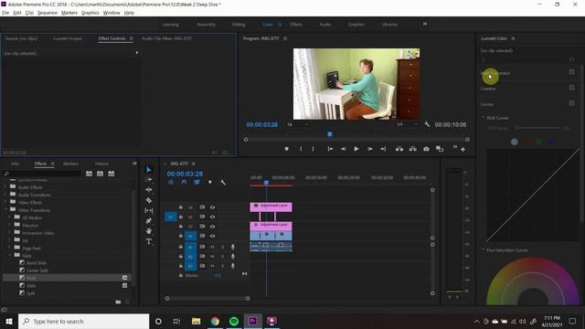Open the Sequence menu
Screen dimensions: 585x329
tap(48, 13)
